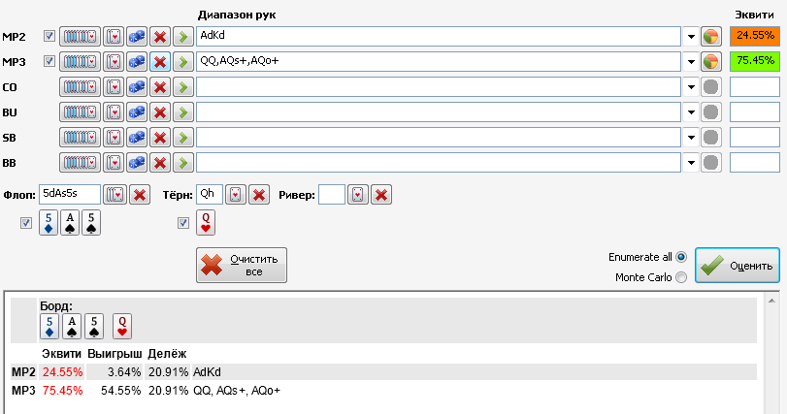Click turn input field Qh
The height and width of the screenshot is (414, 787).
click(210, 195)
